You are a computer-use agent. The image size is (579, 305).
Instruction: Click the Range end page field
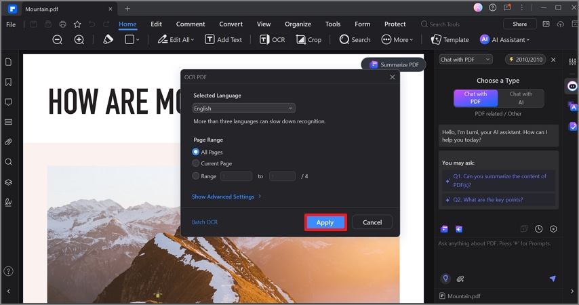click(x=282, y=176)
